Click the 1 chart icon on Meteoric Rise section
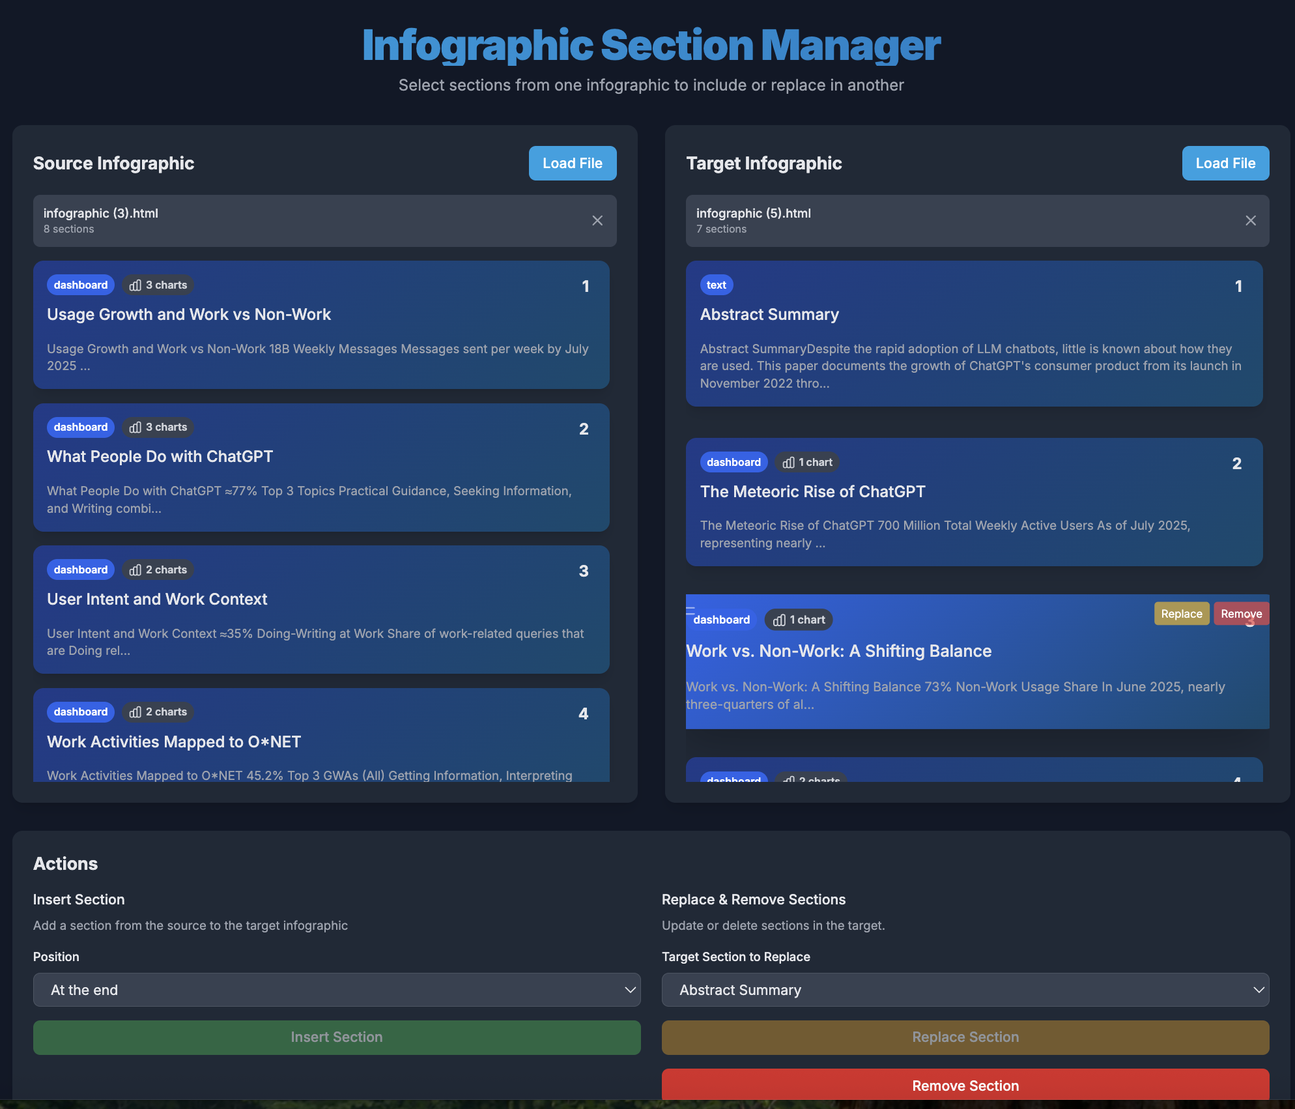Image resolution: width=1295 pixels, height=1109 pixels. point(807,462)
